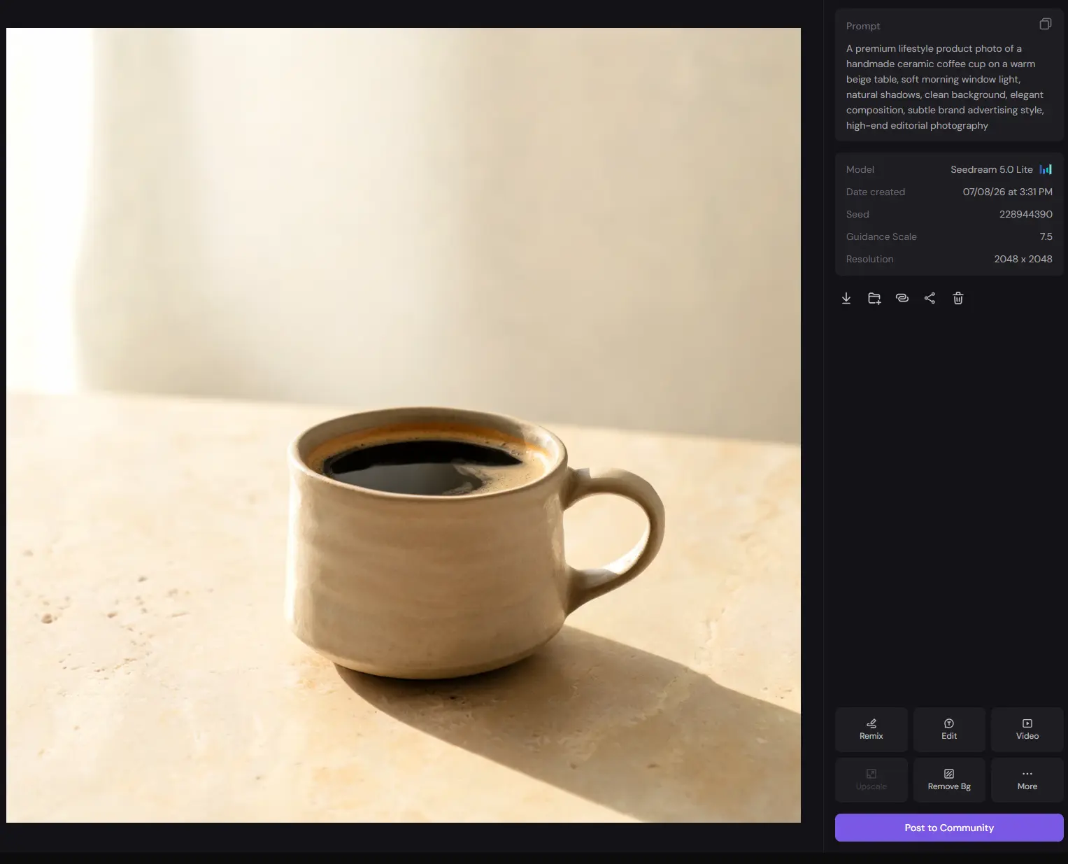
Task: Click the Guidance Scale value 7.5
Action: (x=1046, y=236)
